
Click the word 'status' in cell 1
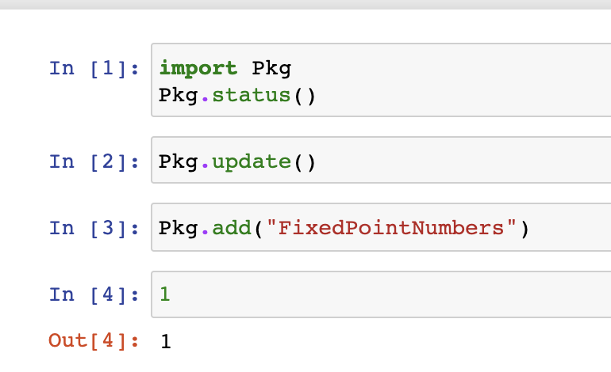(252, 96)
